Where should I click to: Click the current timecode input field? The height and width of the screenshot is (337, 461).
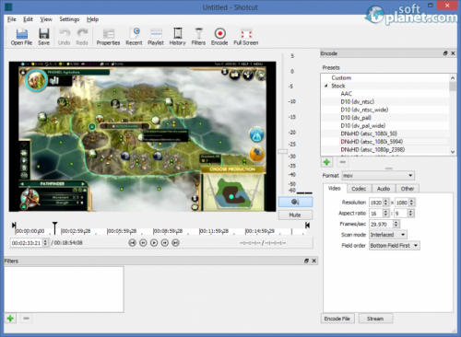pos(26,243)
